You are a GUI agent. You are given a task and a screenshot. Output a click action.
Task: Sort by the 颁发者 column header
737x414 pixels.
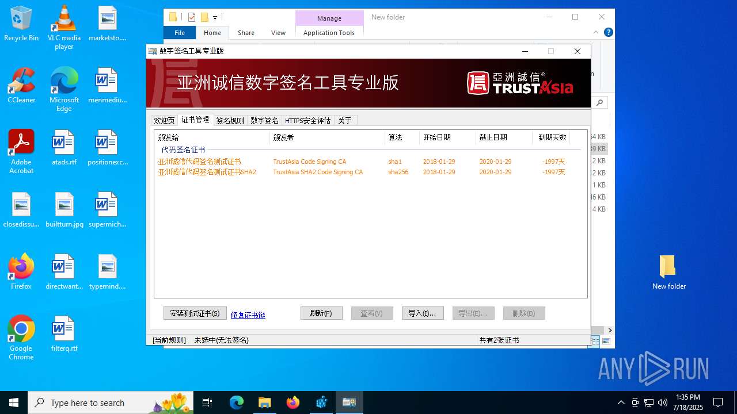pos(327,137)
